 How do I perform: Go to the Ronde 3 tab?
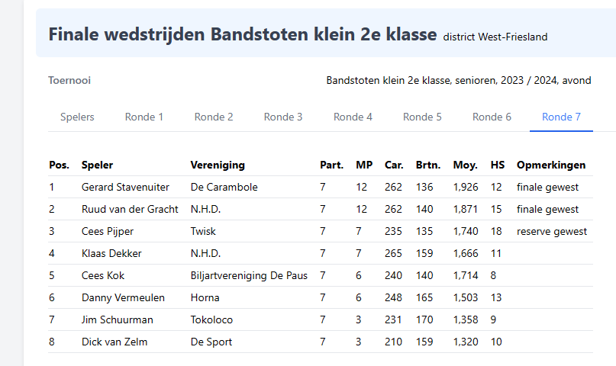click(283, 117)
